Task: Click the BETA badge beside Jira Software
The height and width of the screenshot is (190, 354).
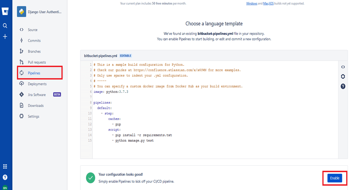Action: (57, 94)
